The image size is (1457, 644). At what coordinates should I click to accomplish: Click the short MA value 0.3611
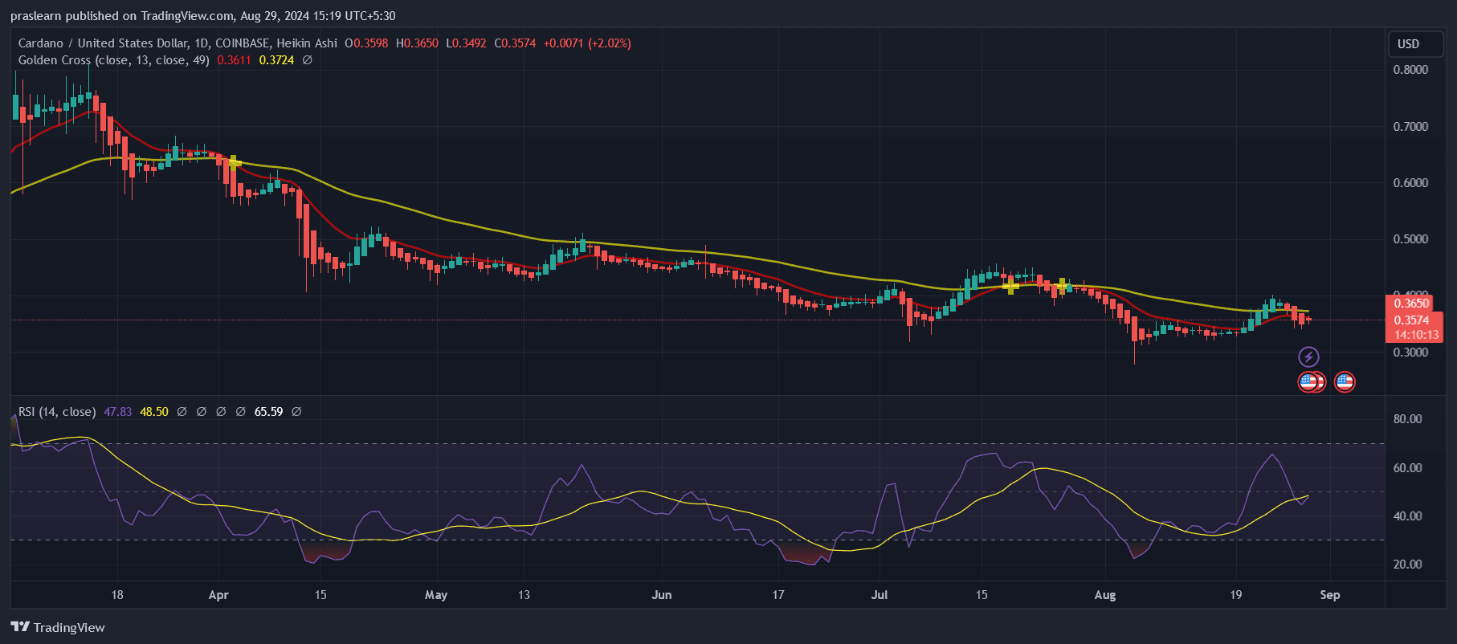[234, 60]
